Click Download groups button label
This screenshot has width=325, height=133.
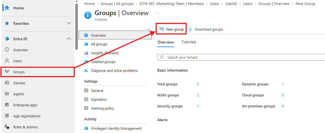209,29
